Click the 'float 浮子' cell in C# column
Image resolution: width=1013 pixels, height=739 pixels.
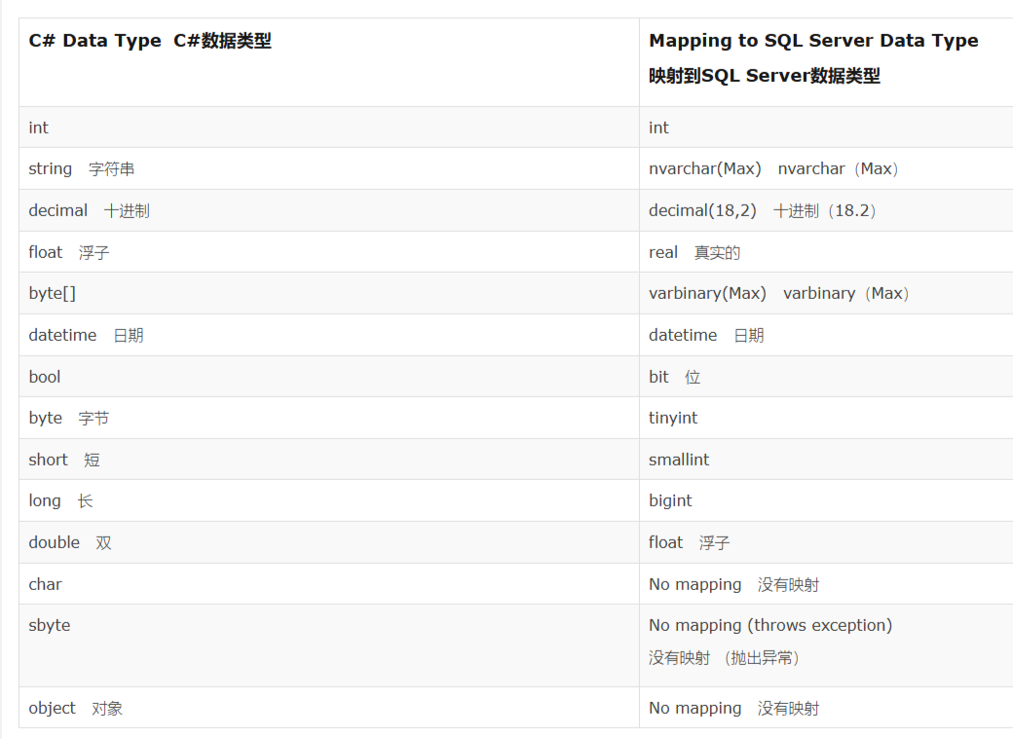329,252
